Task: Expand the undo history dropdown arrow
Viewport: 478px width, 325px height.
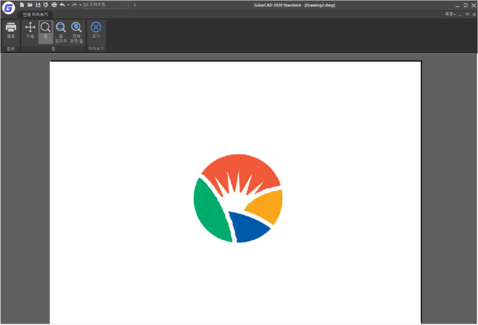Action: [68, 5]
